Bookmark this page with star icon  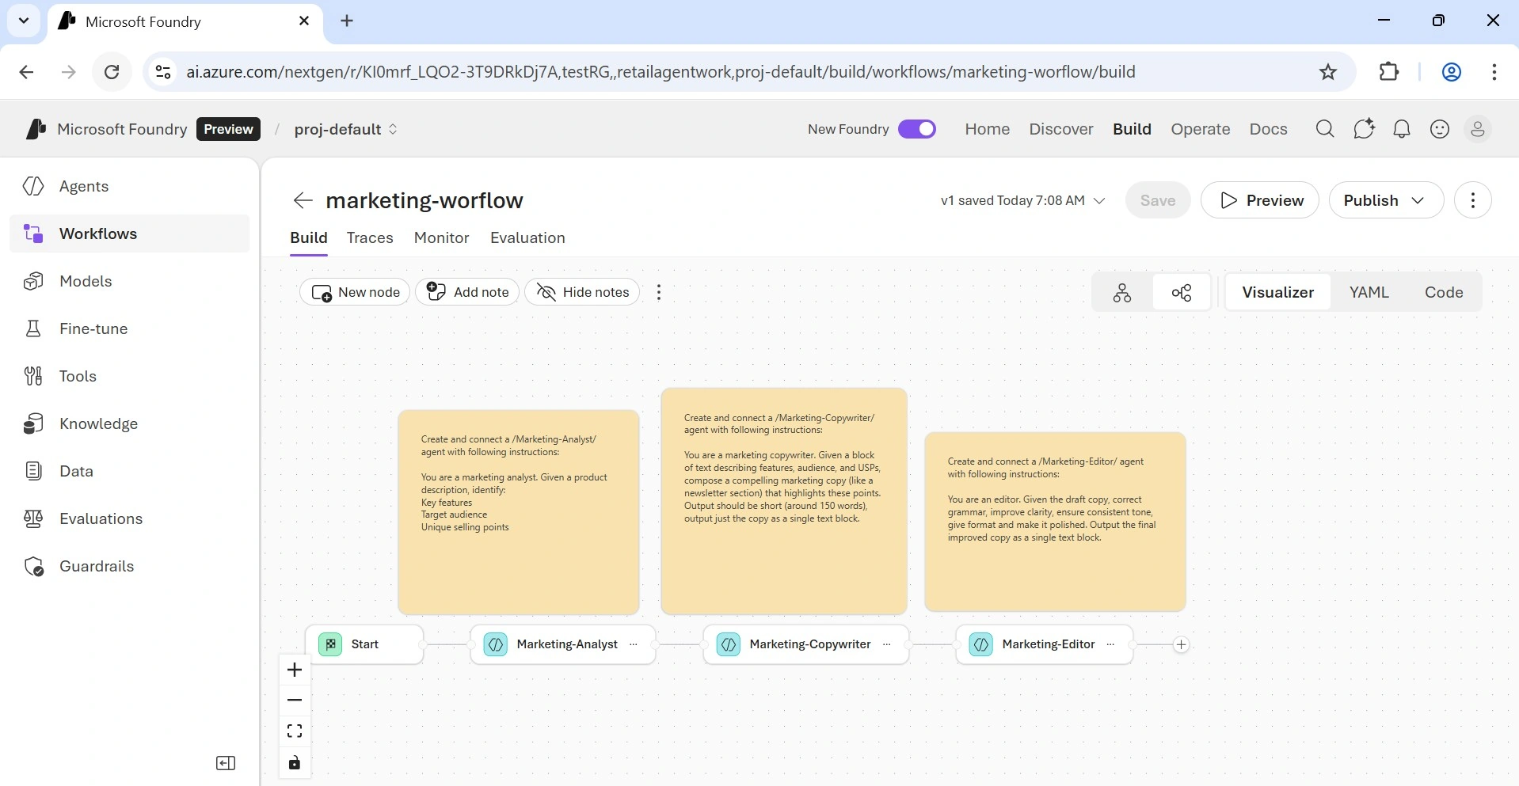(1328, 72)
